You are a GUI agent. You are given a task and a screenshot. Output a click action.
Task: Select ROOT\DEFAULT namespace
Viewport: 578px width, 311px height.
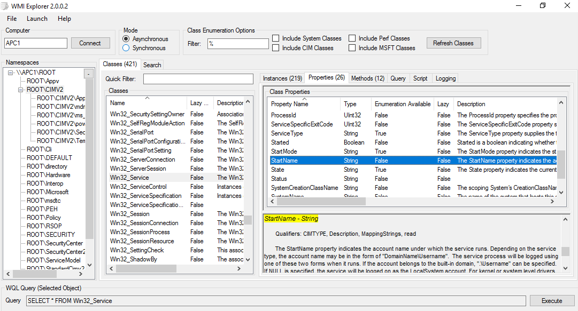[49, 158]
